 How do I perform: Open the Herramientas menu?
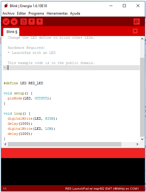tap(57, 13)
